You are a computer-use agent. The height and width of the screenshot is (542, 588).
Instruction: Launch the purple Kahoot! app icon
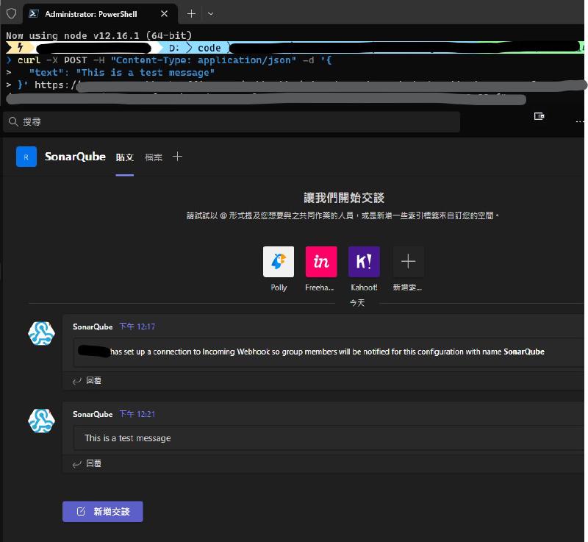click(364, 262)
